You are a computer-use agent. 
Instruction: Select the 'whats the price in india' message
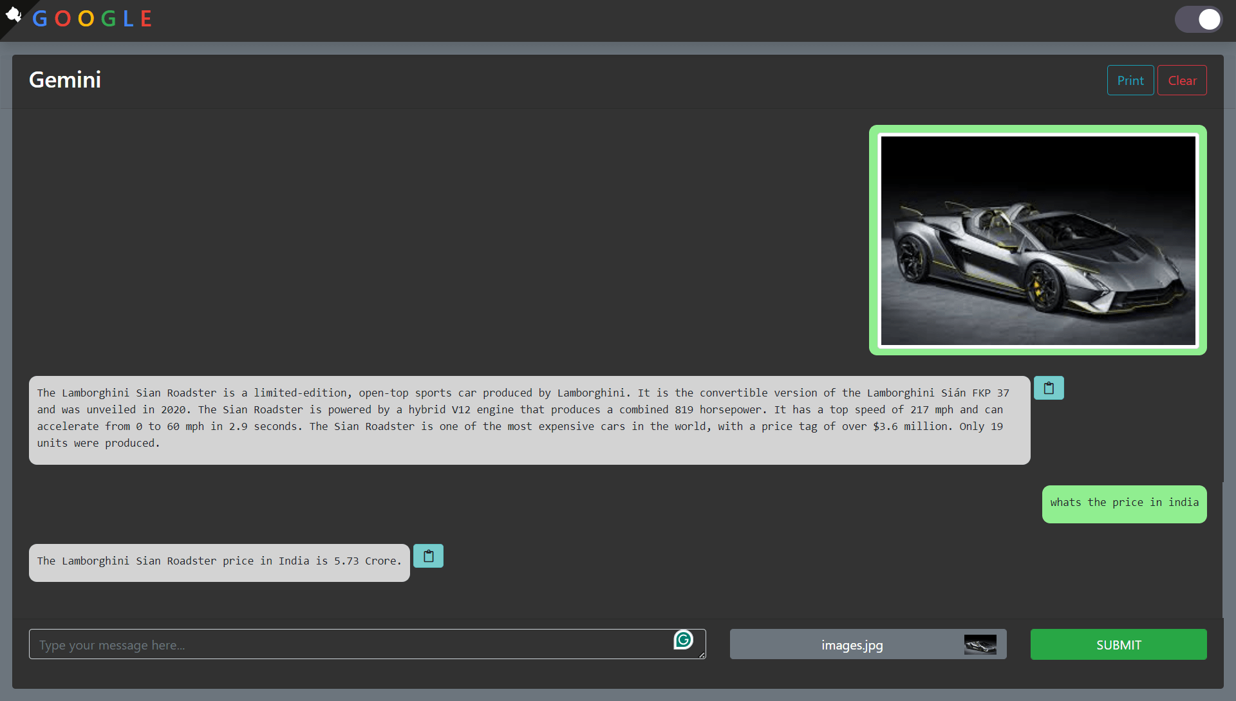[1124, 503]
